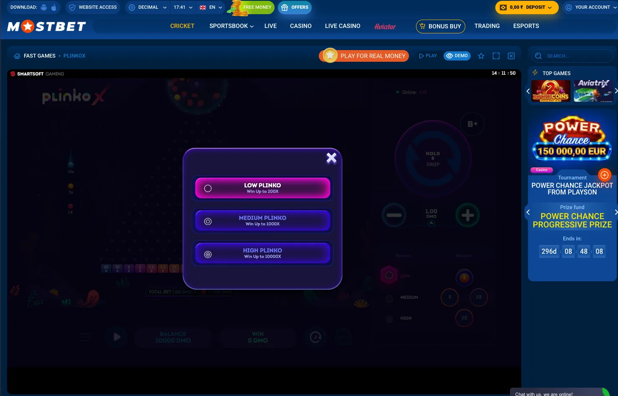
Task: Open the Deposit dropdown arrow
Action: [550, 8]
